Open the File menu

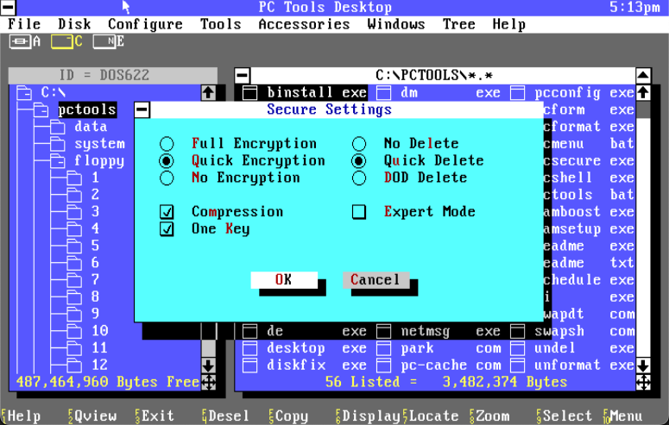click(24, 24)
